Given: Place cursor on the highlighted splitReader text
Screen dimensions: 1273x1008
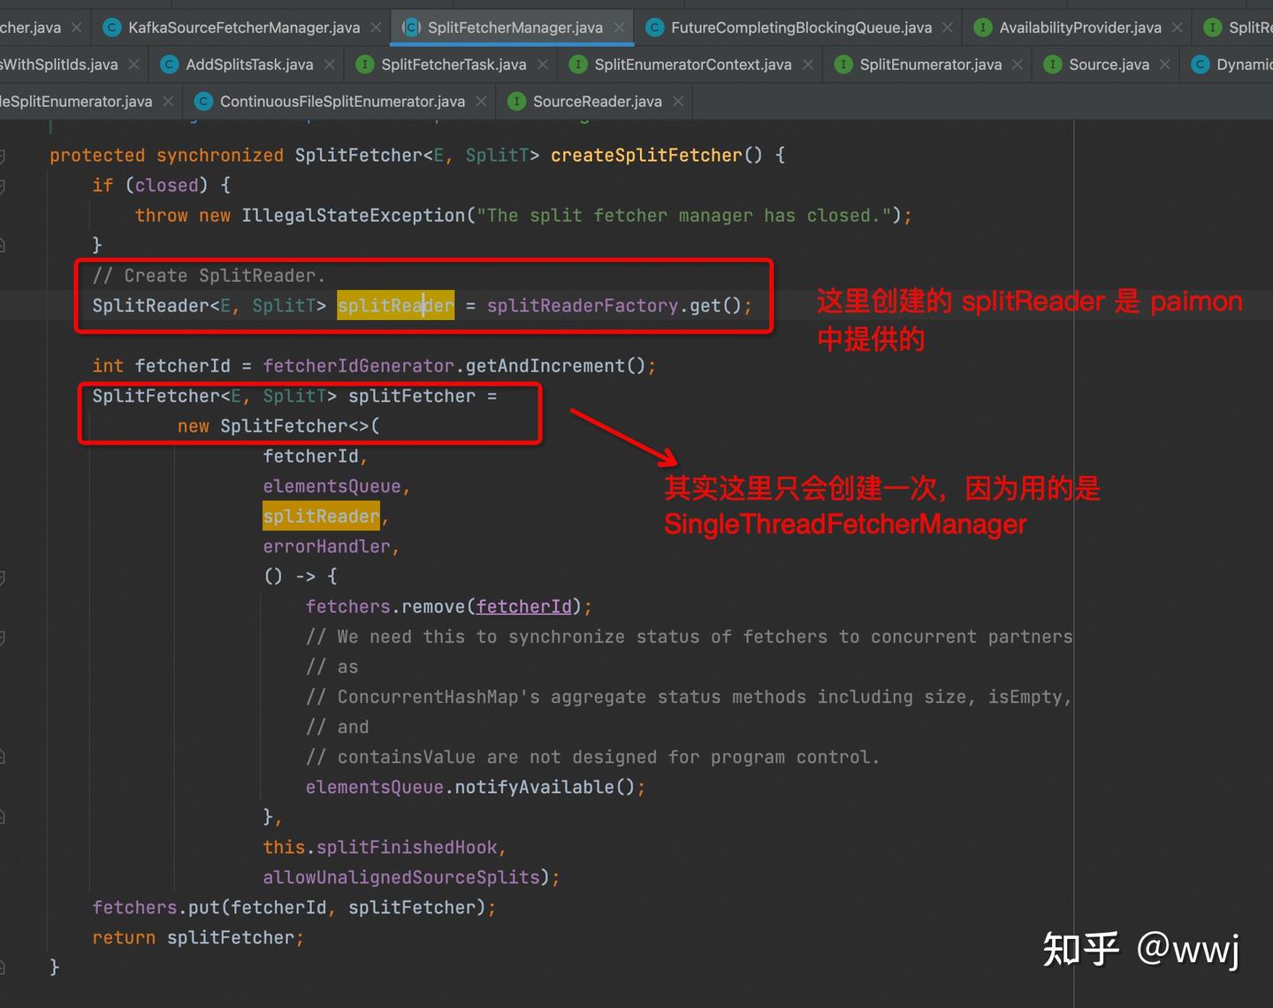Looking at the screenshot, I should pos(395,305).
